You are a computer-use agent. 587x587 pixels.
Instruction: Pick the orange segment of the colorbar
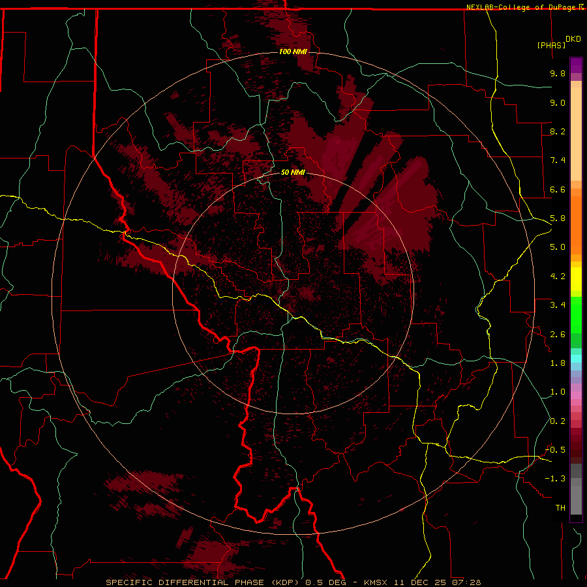click(576, 224)
